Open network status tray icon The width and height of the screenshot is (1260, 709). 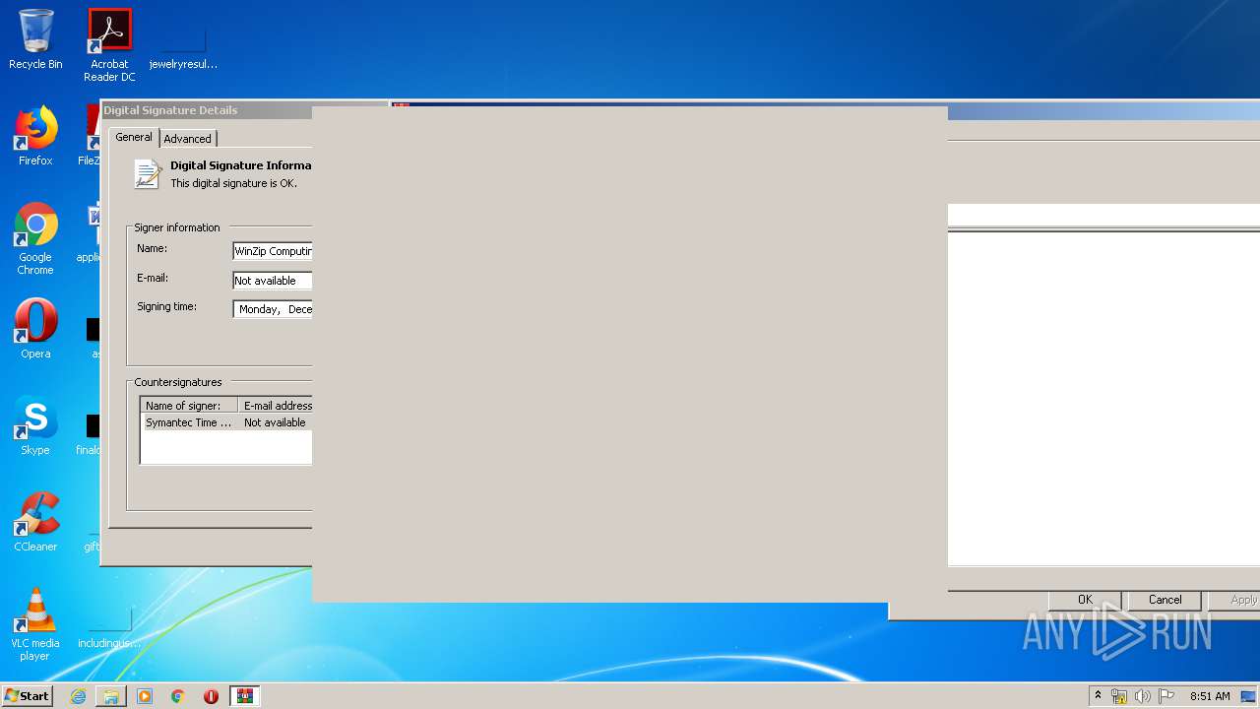1119,696
